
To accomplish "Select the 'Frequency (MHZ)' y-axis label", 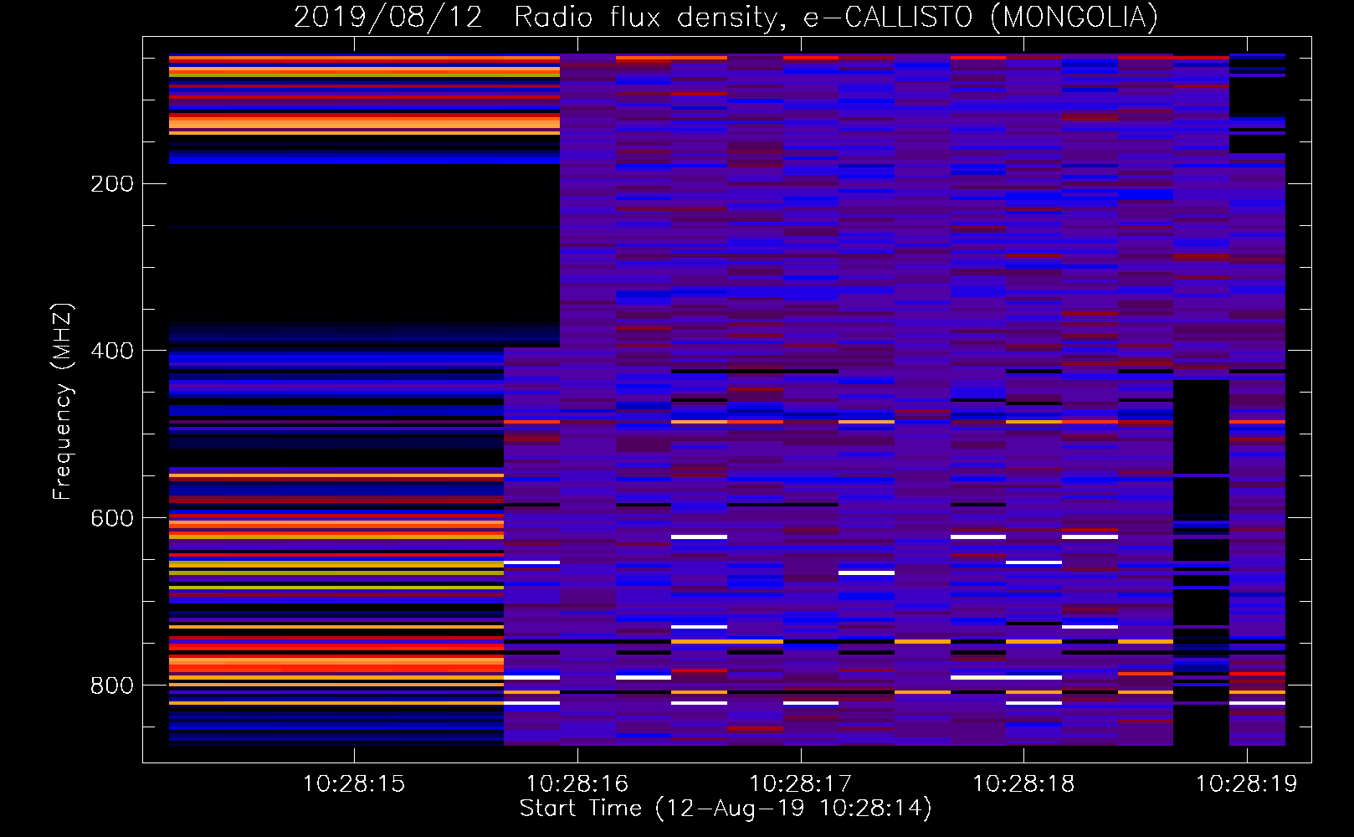I will [x=63, y=402].
